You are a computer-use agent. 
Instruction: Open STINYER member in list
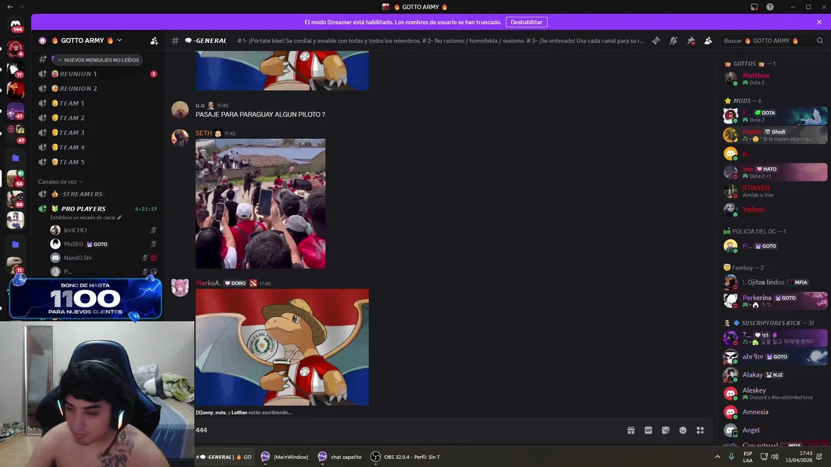pyautogui.click(x=776, y=191)
